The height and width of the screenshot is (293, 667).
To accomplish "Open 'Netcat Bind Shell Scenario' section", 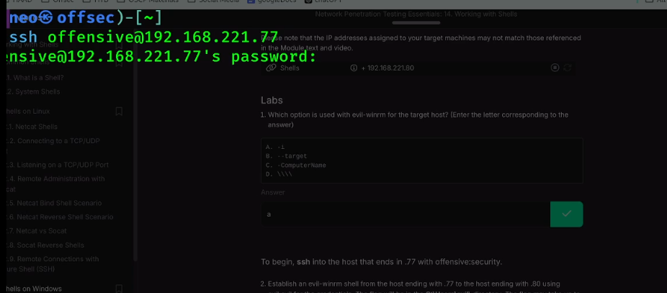I will click(54, 203).
